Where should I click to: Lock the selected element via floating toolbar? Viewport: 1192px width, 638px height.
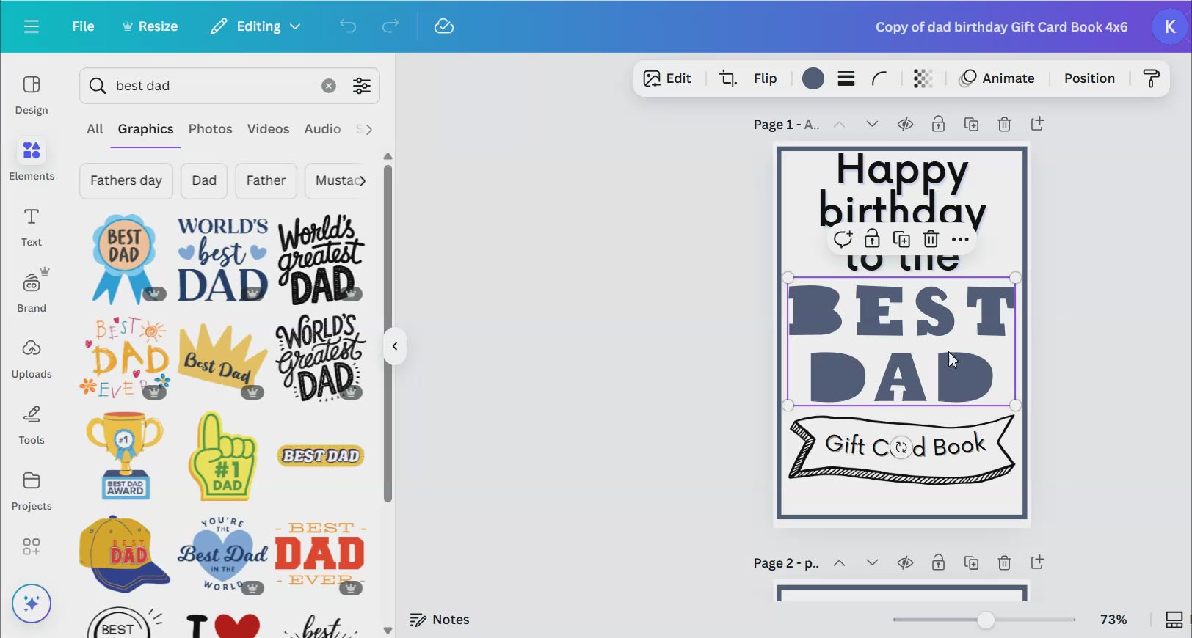tap(872, 239)
